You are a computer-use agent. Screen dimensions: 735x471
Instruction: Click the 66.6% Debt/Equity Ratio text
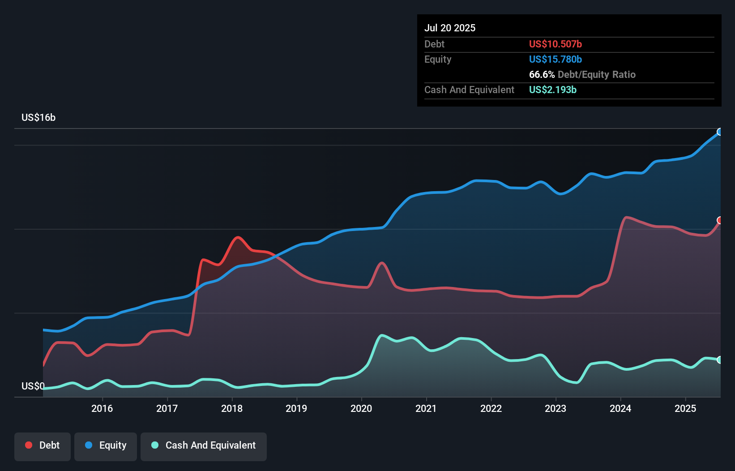(582, 74)
